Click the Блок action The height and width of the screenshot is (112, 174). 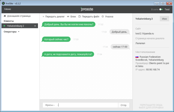pos(73,17)
